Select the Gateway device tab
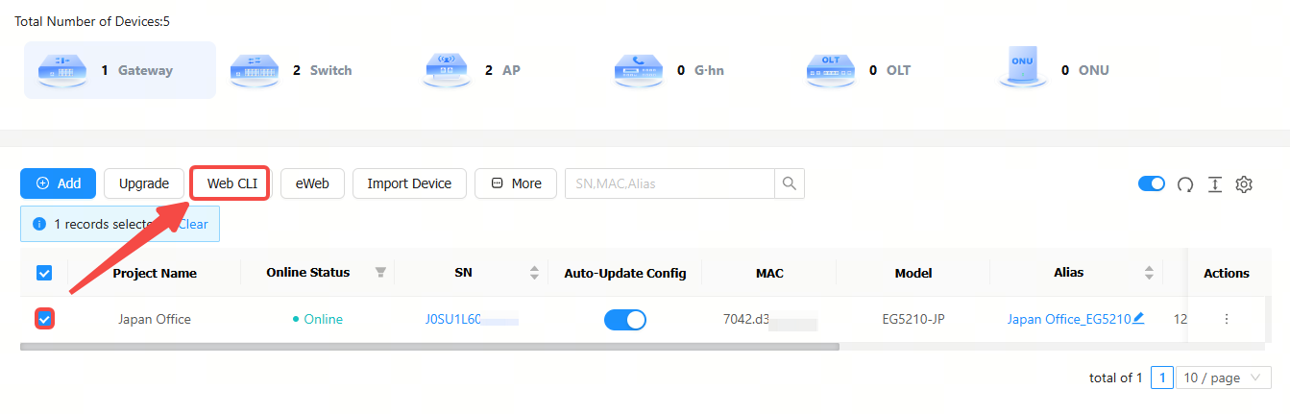 click(120, 70)
